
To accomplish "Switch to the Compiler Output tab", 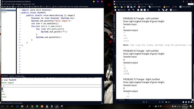I will tap(20, 76).
